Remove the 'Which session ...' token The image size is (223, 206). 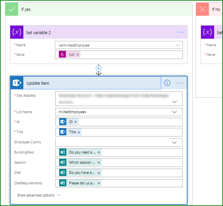tap(99, 163)
